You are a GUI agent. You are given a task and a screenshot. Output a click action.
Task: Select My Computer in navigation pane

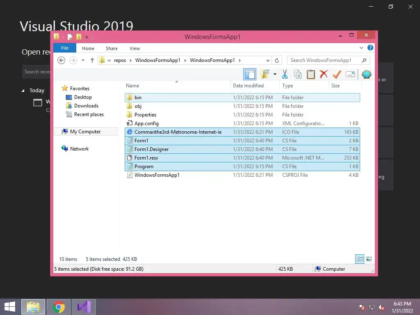click(x=86, y=132)
